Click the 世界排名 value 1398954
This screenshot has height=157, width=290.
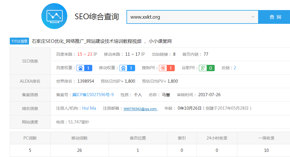tap(86, 81)
